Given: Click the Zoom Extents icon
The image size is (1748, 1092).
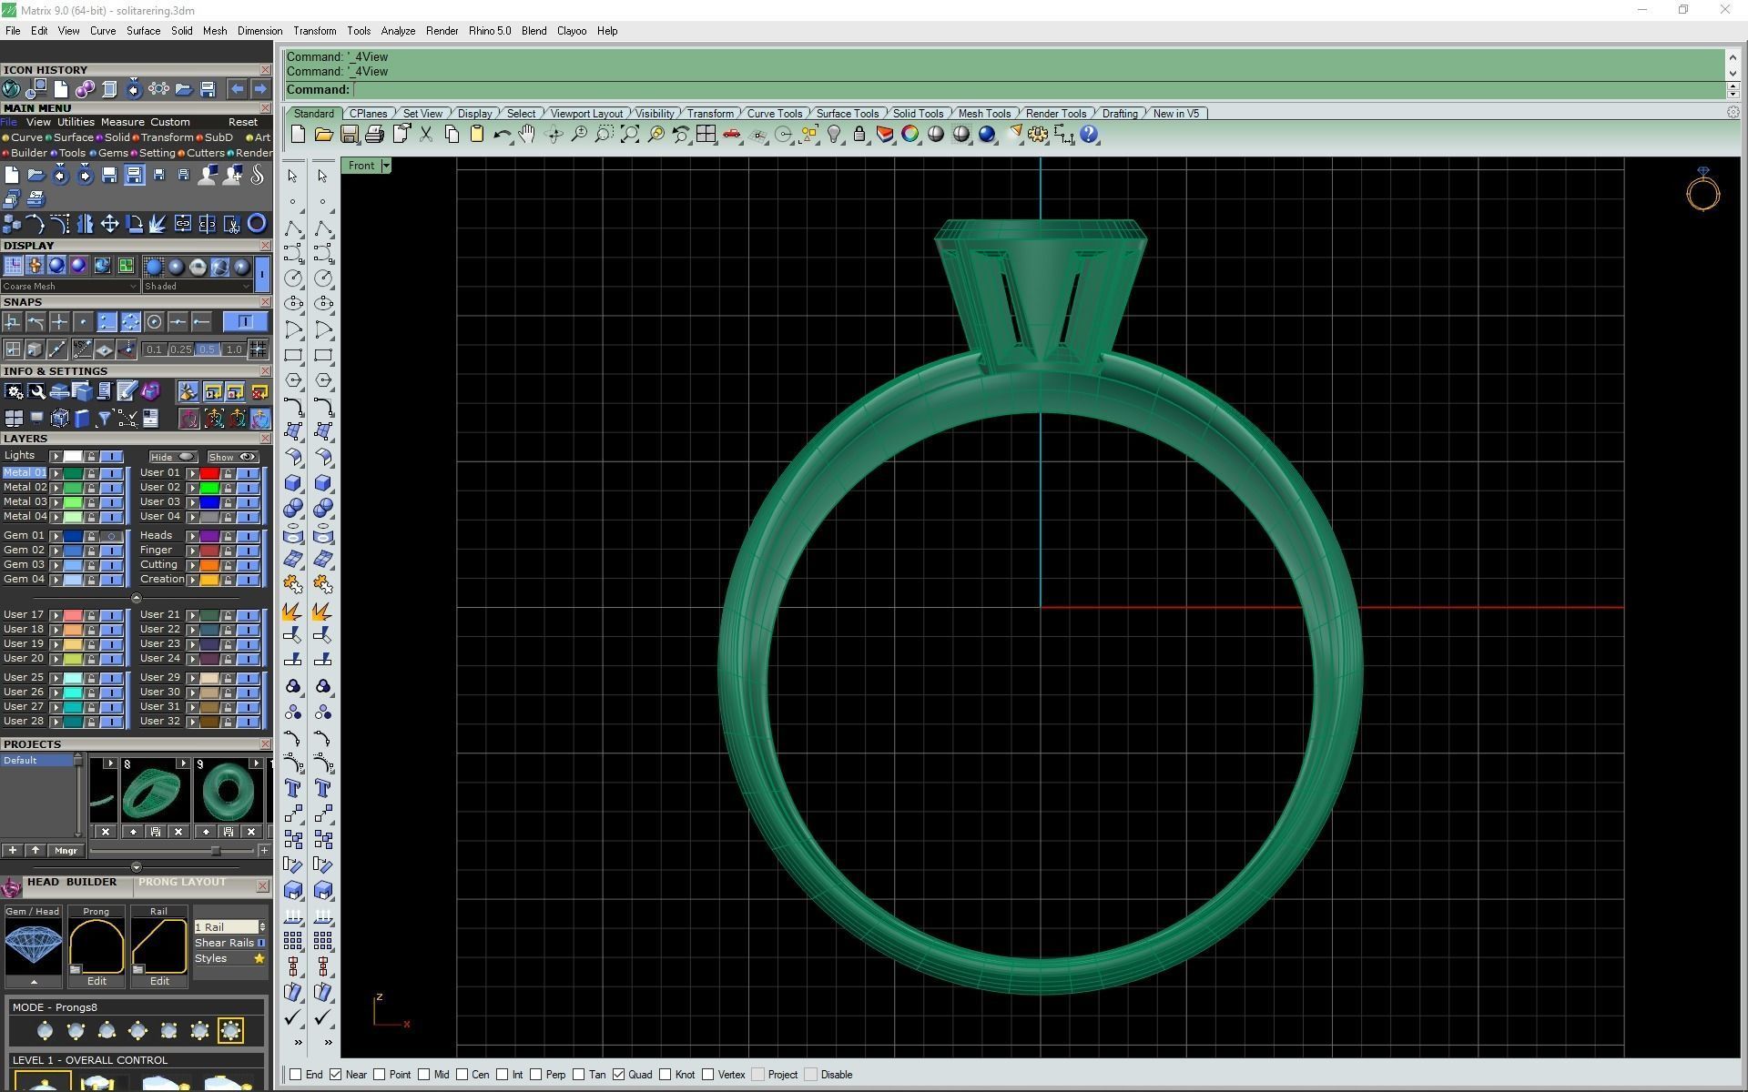Looking at the screenshot, I should click(x=629, y=135).
